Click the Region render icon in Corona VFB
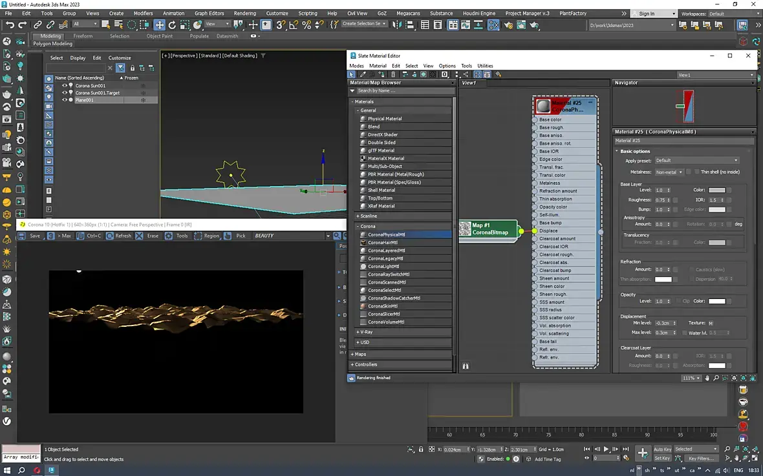 click(198, 236)
